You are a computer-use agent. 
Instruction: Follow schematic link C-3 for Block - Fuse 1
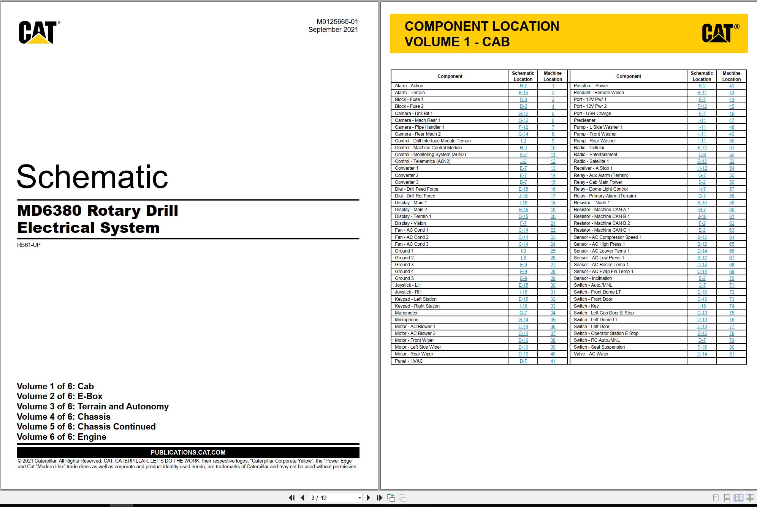tap(523, 100)
